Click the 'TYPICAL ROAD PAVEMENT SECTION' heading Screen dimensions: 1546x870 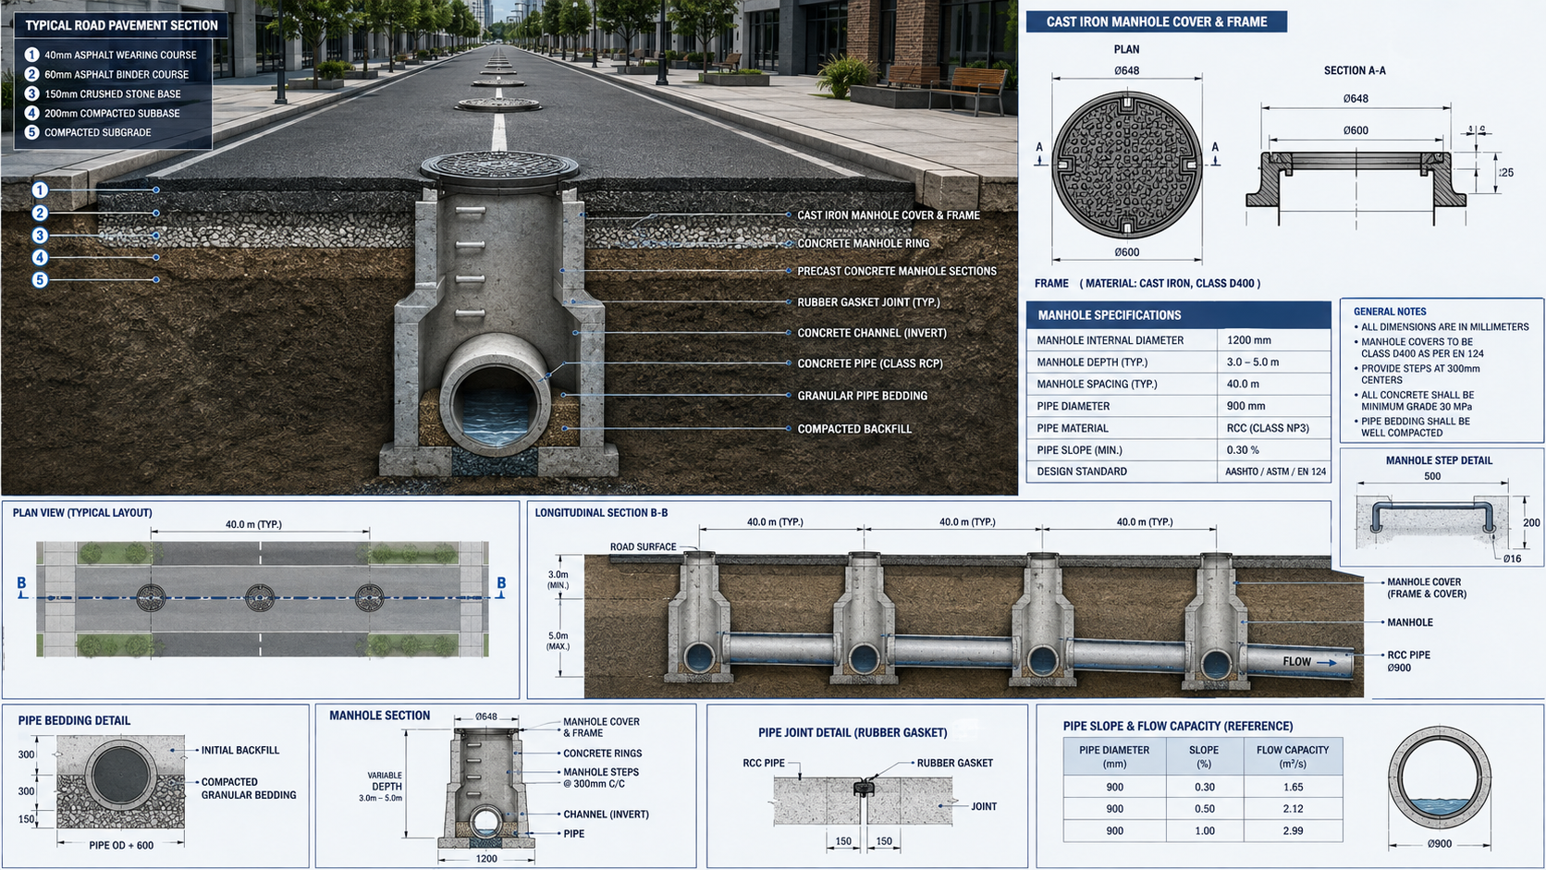tap(122, 25)
